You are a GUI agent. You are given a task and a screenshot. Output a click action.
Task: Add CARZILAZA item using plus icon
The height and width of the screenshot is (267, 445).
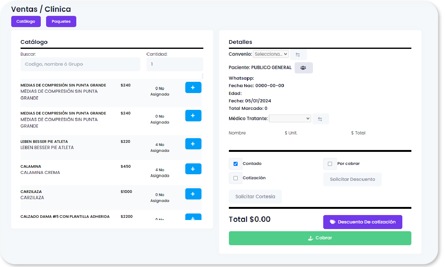point(193,194)
